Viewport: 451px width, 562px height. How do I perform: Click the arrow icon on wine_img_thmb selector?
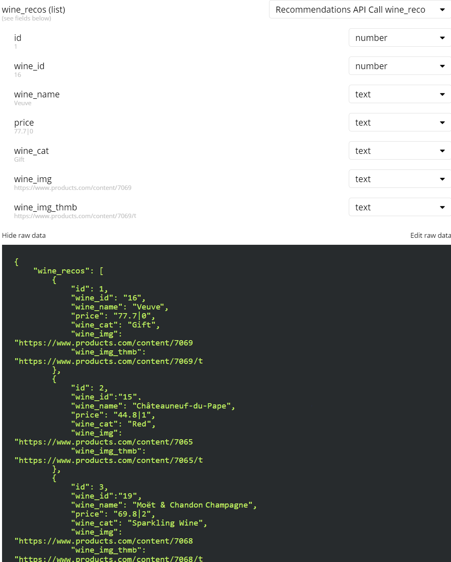point(442,208)
